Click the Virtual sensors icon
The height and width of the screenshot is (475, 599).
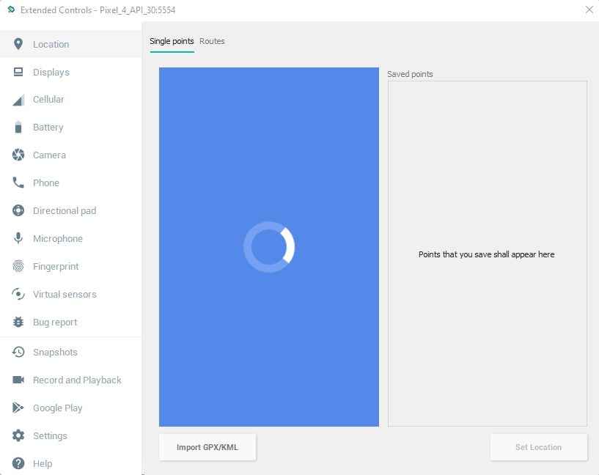tap(18, 294)
